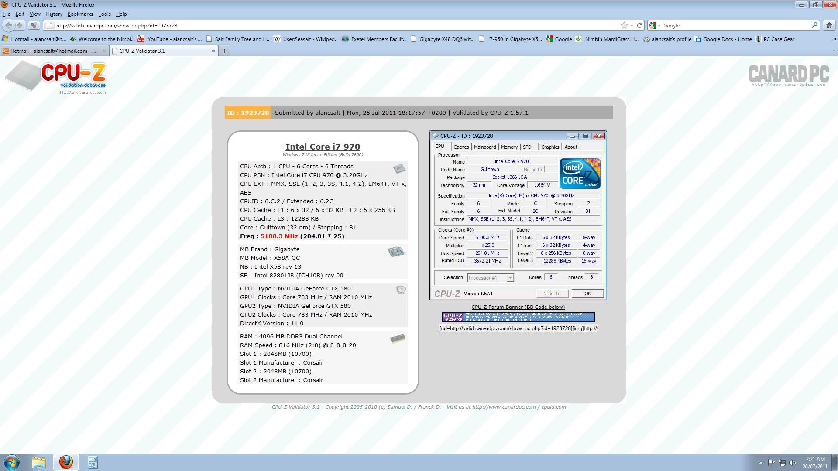Select the Memory tab in CPU-Z image

(x=509, y=147)
